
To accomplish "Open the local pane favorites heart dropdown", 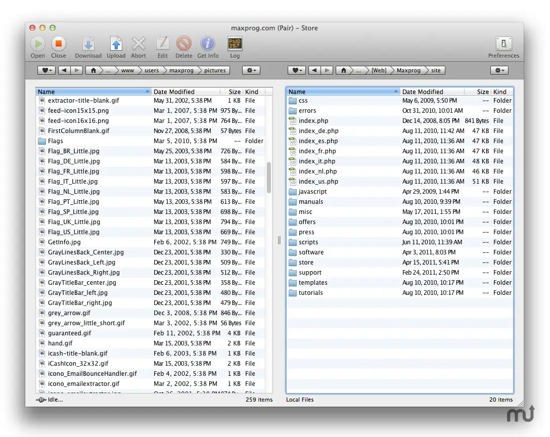I will click(x=296, y=70).
